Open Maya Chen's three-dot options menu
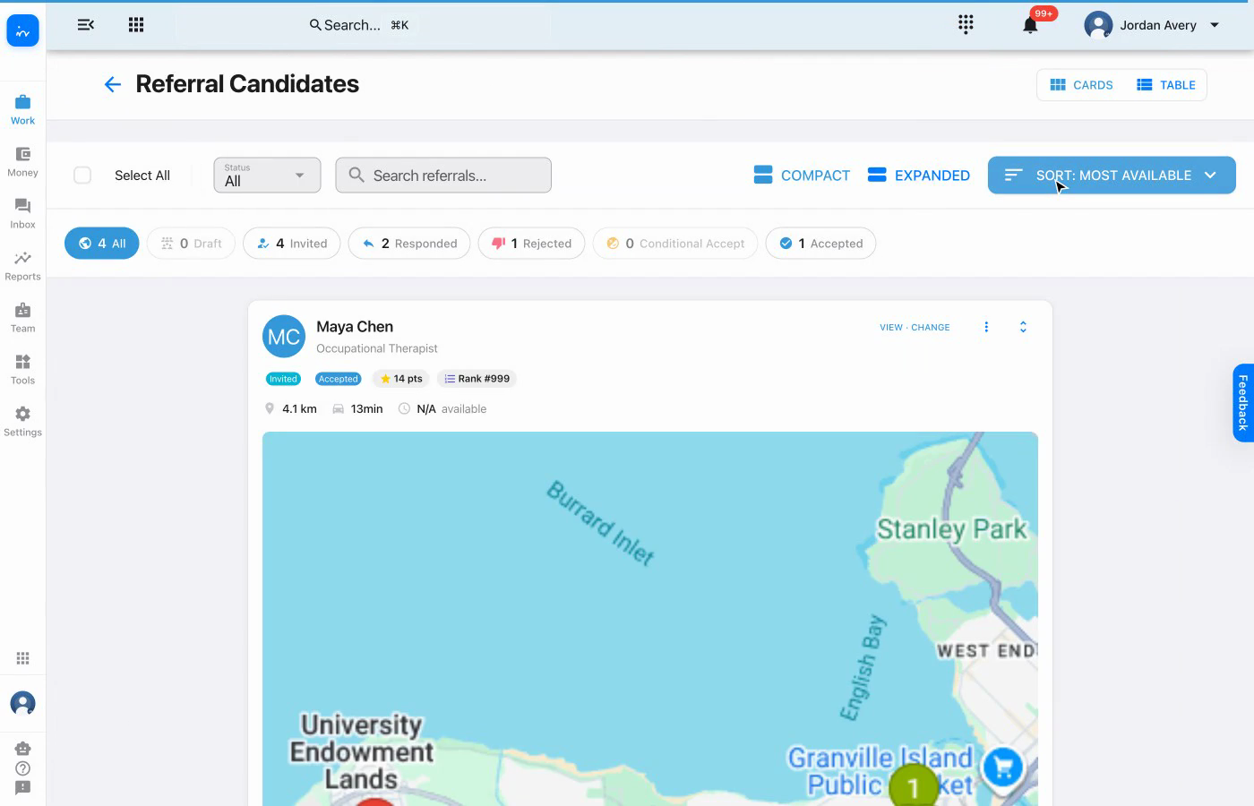This screenshot has width=1254, height=806. [x=986, y=327]
